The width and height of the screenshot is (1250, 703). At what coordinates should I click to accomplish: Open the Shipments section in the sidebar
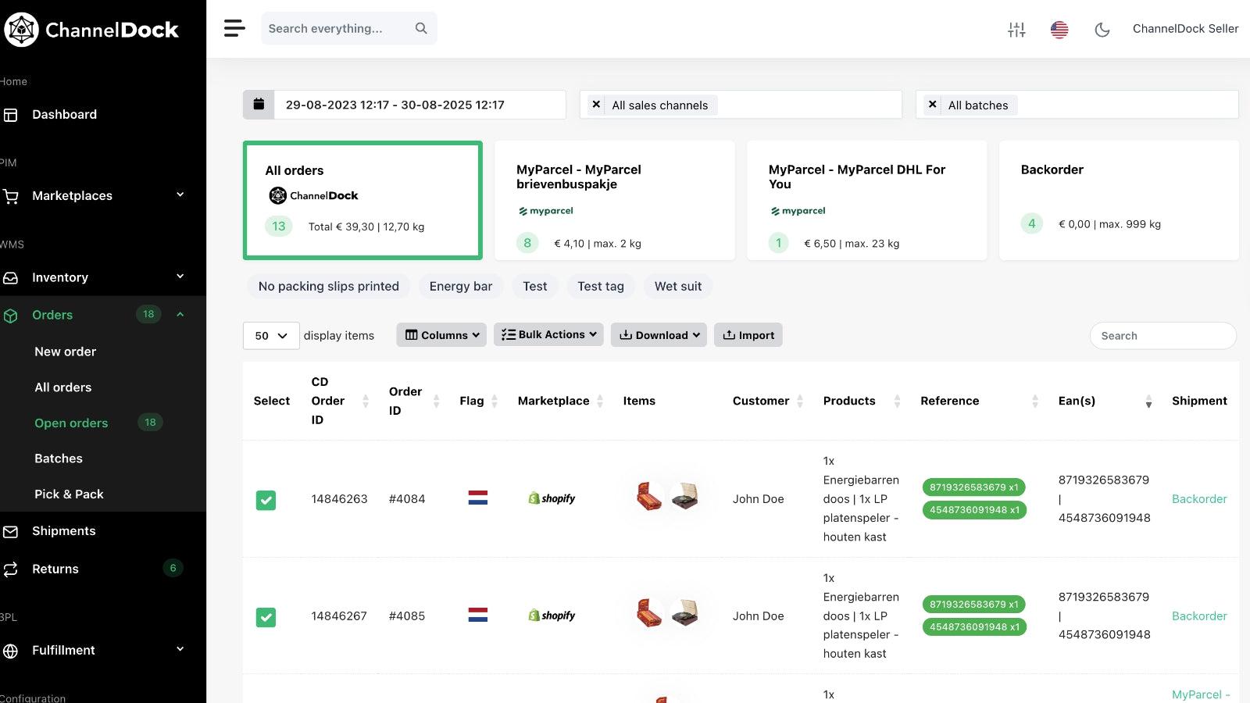[x=63, y=530]
